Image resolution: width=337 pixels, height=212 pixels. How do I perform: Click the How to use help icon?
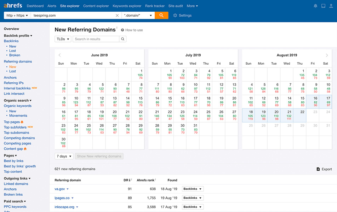[x=122, y=30]
